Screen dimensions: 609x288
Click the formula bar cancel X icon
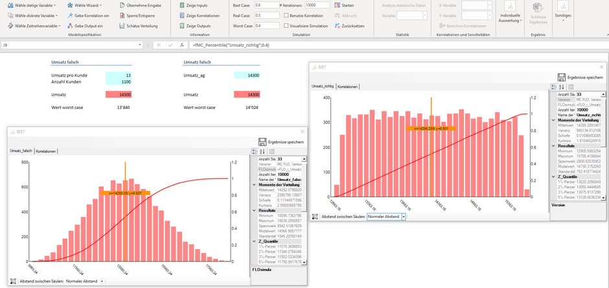[159, 45]
